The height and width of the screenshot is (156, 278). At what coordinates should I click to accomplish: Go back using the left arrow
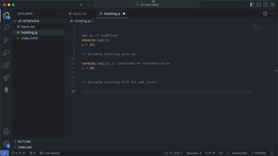81,5
